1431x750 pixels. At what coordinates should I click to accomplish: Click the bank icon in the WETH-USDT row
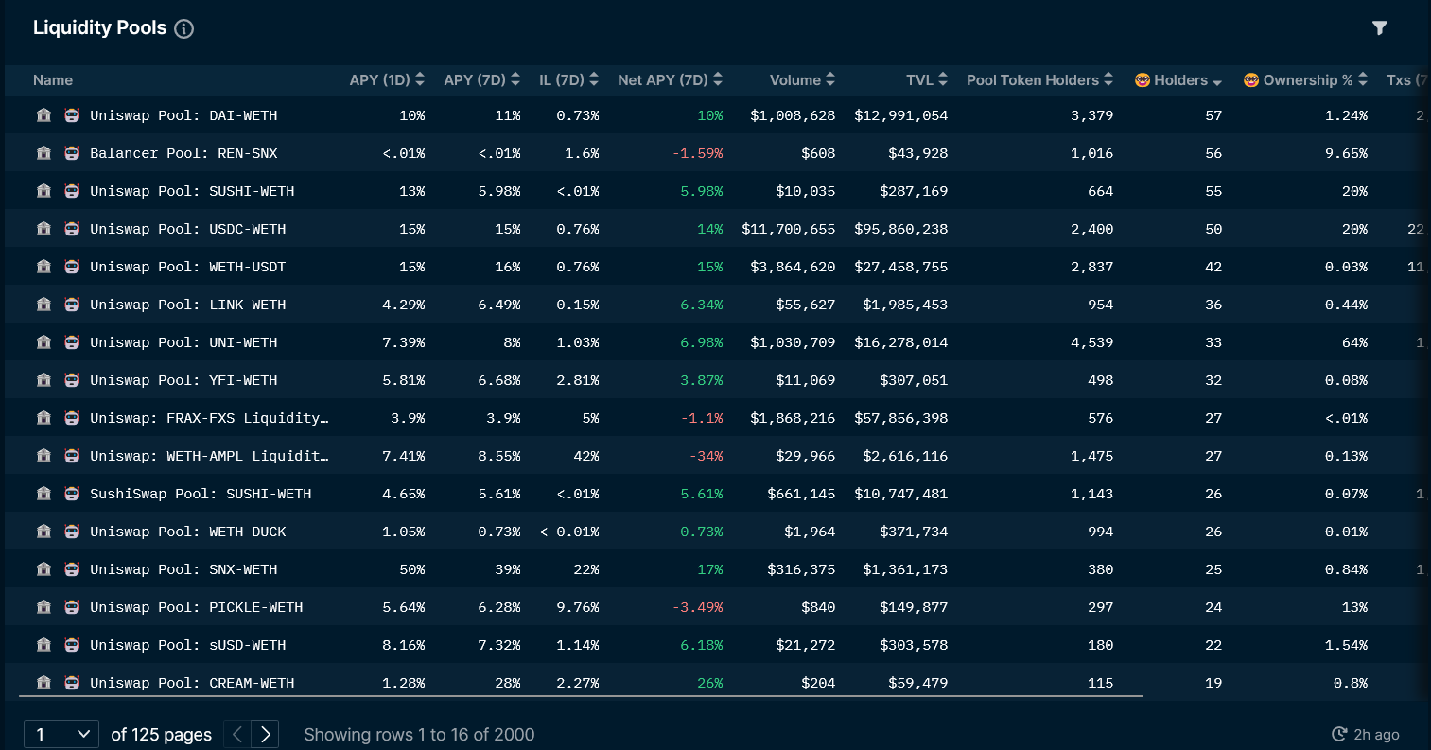(44, 267)
